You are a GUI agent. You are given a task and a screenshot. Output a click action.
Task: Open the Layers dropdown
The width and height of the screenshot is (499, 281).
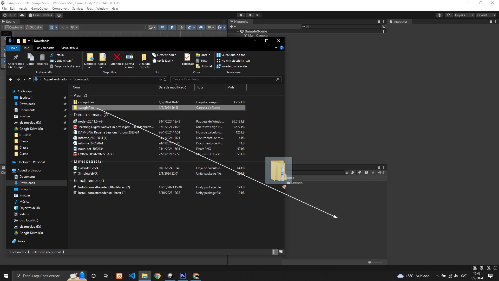pos(464,15)
